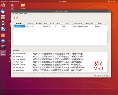Open Ubuntu Software dock icon
Image resolution: width=118 pixels, height=95 pixels.
click(3, 35)
